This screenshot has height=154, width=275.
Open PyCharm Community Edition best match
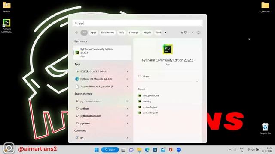pos(102,53)
